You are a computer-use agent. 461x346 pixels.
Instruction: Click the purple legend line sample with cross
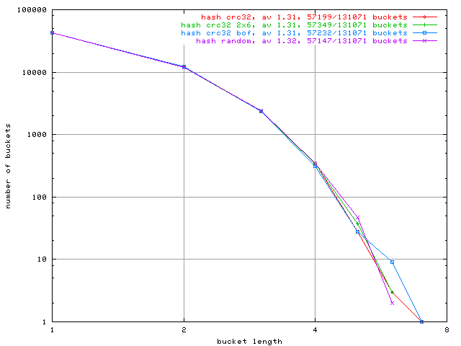tap(424, 41)
